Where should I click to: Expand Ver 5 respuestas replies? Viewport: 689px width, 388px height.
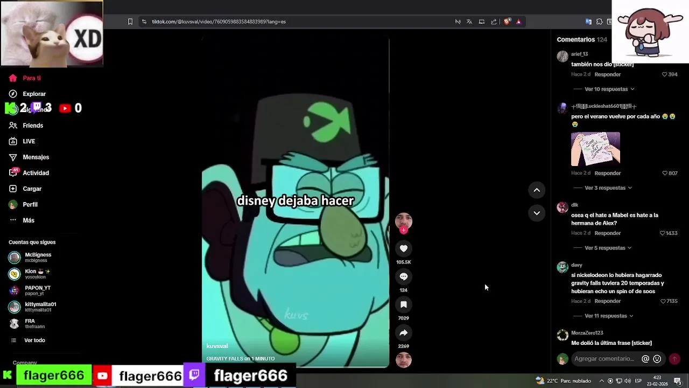(x=608, y=248)
